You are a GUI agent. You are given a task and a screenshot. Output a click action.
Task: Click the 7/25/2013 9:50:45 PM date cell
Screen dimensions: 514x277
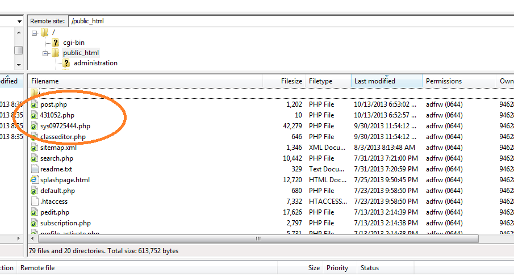(386, 180)
